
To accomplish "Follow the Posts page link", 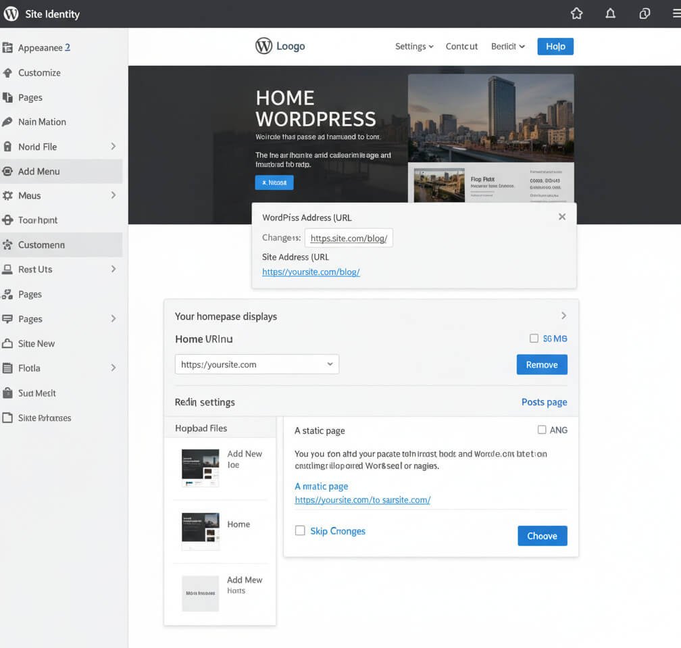I will click(x=544, y=401).
